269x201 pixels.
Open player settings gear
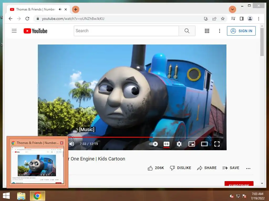click(179, 144)
